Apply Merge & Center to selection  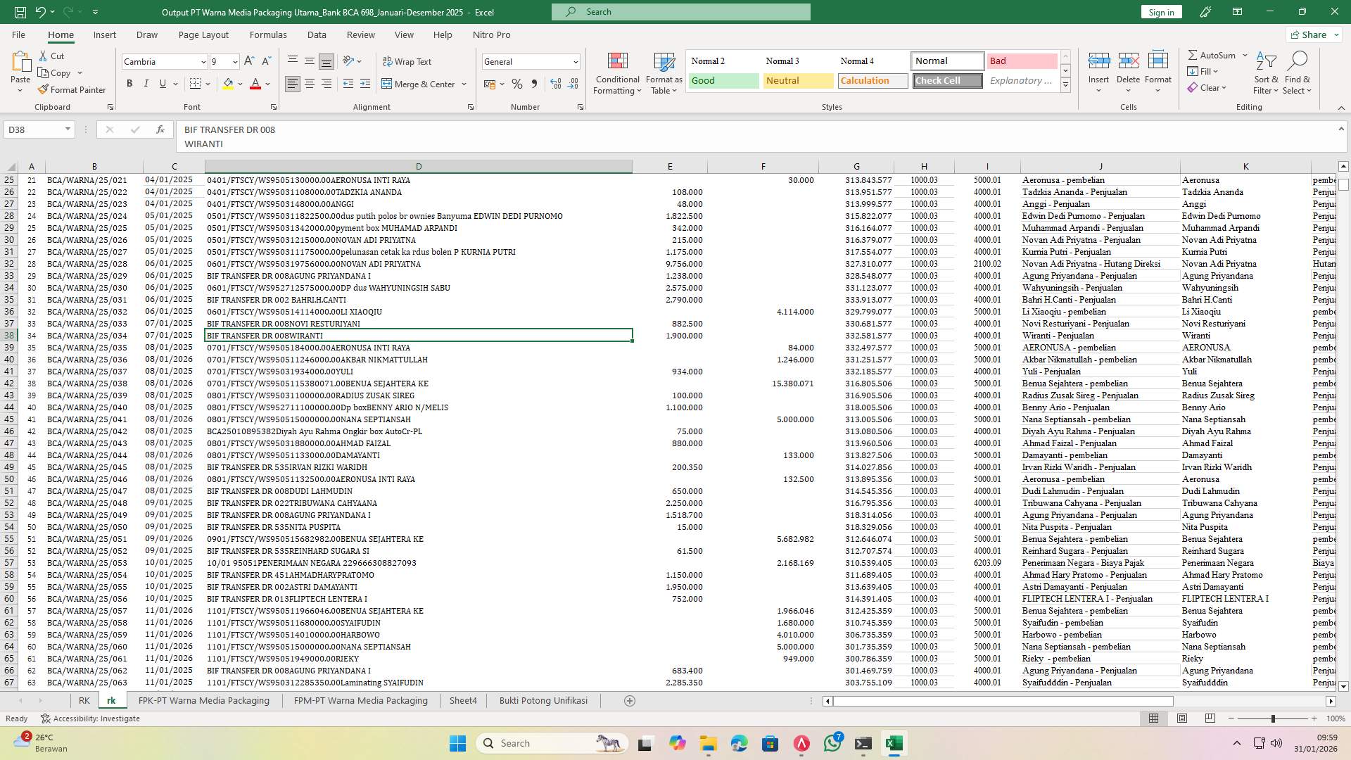pyautogui.click(x=419, y=84)
